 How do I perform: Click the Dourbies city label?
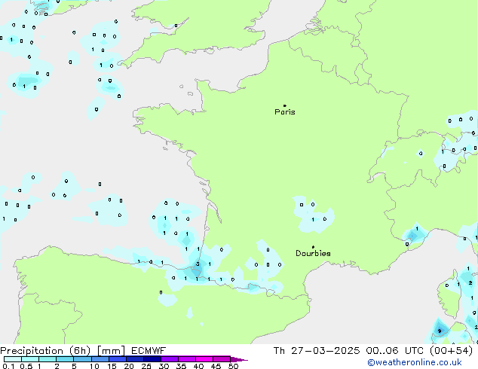coord(313,253)
